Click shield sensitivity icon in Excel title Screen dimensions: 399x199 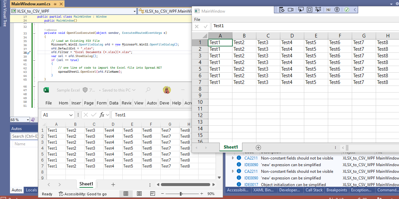coord(85,90)
